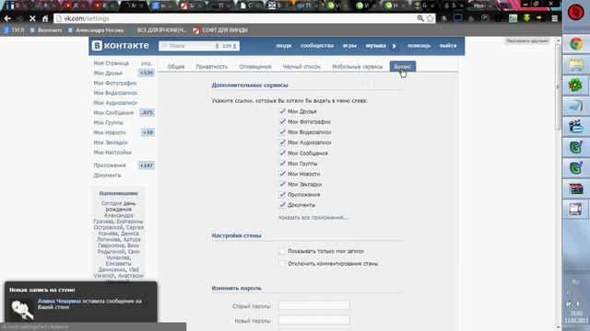The height and width of the screenshot is (331, 590).
Task: Bookmark this page with the star icon
Action: tap(431, 18)
